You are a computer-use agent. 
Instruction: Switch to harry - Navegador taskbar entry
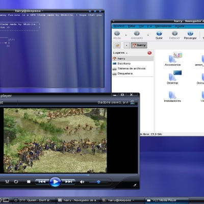click(79, 200)
